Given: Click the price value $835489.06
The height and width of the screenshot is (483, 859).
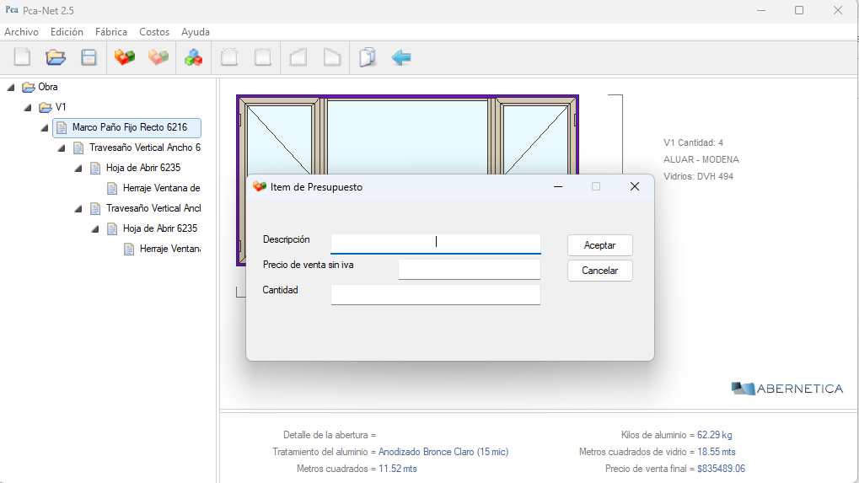Looking at the screenshot, I should coord(721,469).
